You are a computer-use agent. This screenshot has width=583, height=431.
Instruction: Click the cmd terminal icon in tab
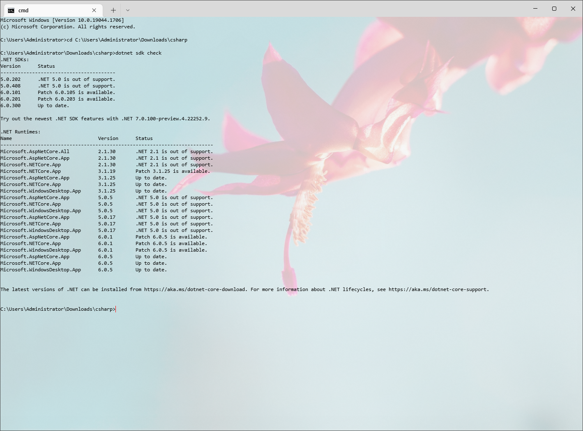point(11,10)
